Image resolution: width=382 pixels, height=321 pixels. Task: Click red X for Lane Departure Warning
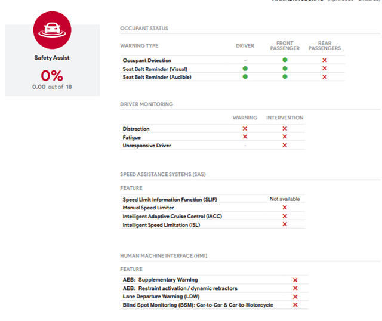[295, 297]
